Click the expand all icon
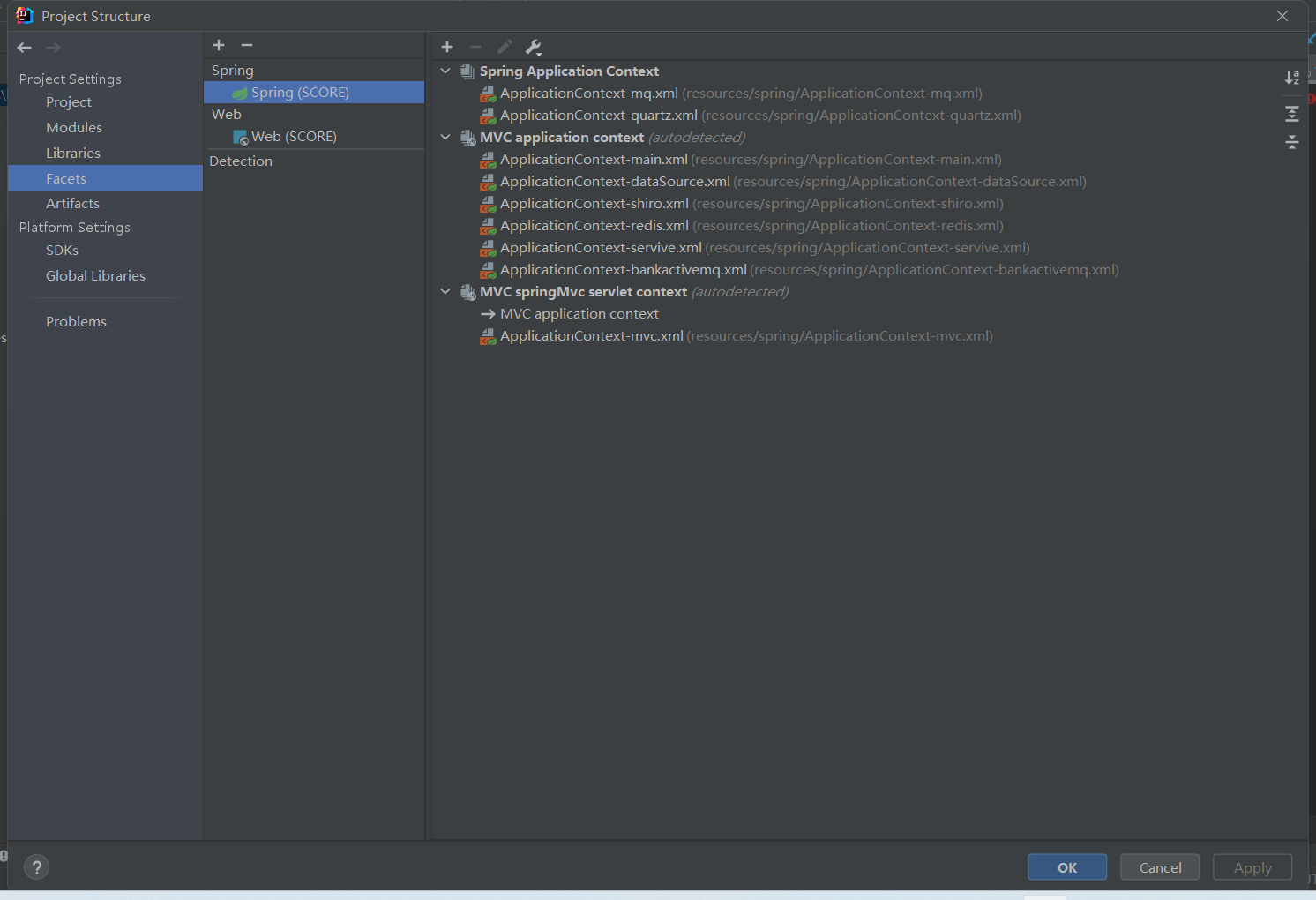 point(1292,114)
